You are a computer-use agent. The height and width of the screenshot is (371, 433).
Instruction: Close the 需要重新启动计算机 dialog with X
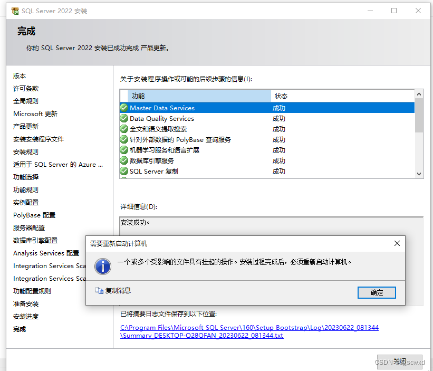397,243
